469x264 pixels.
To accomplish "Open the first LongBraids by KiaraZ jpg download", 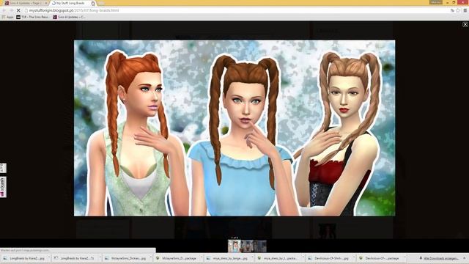I will (24, 258).
